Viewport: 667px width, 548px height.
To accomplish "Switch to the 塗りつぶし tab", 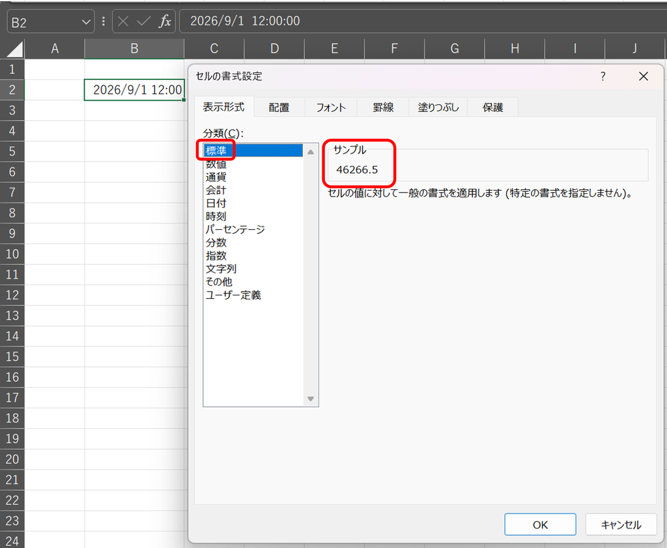I will click(x=438, y=107).
